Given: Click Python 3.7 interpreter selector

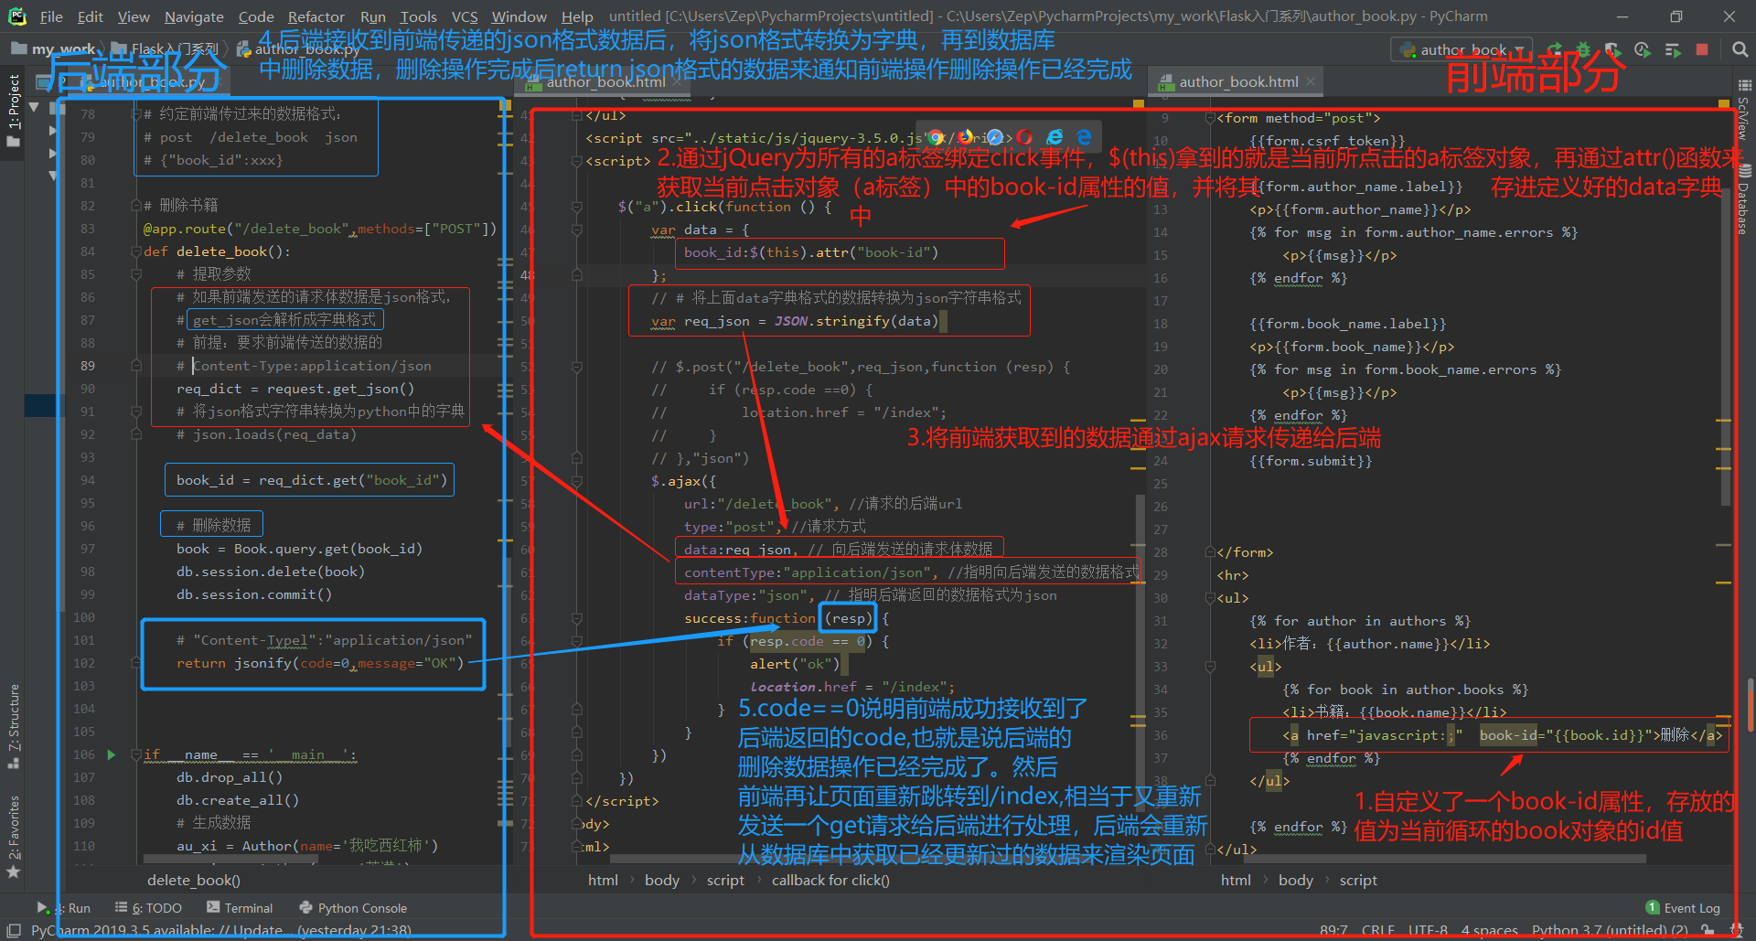Looking at the screenshot, I should [x=1610, y=930].
